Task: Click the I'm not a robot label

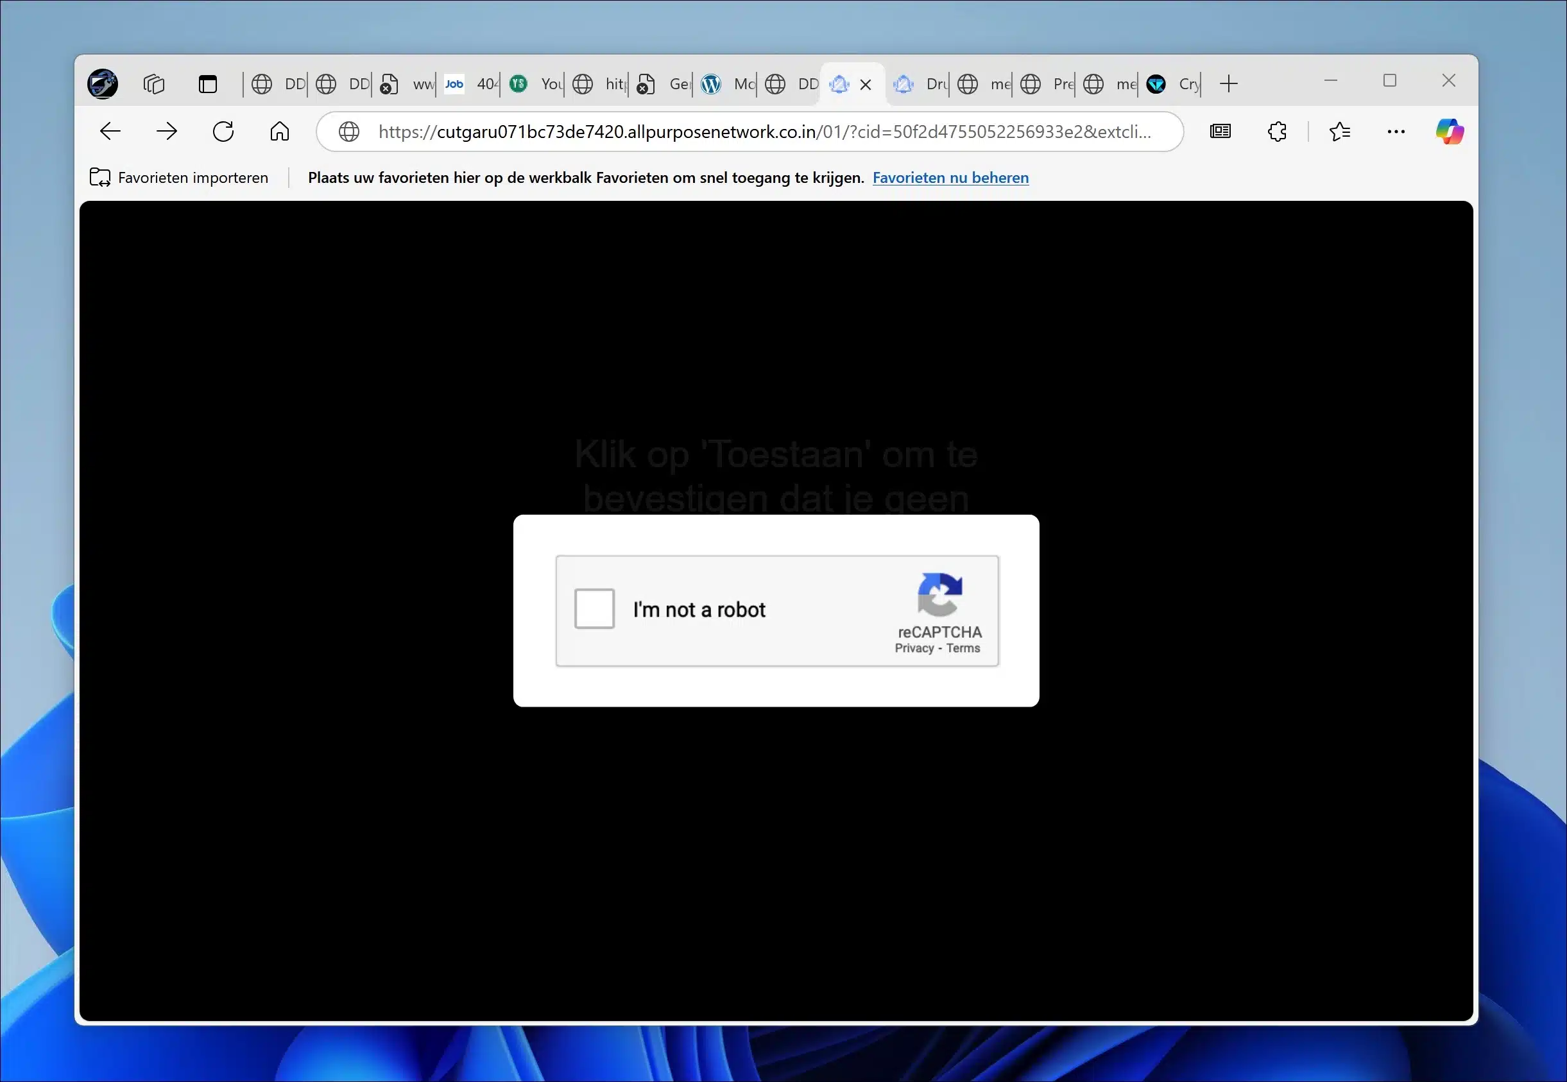Action: (699, 610)
